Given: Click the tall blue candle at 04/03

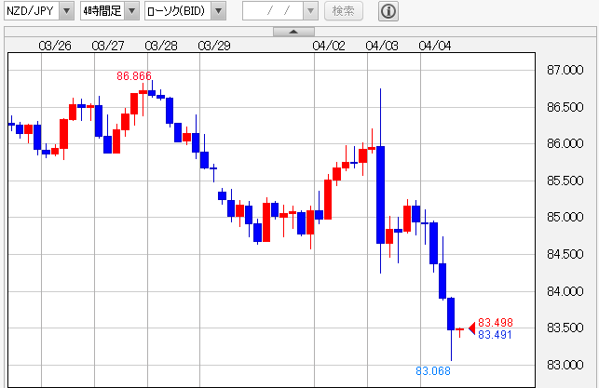Looking at the screenshot, I should click(x=381, y=194).
